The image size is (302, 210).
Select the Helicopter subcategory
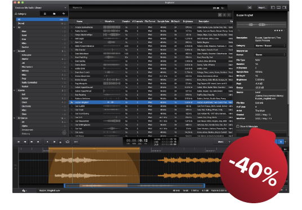point(44,55)
